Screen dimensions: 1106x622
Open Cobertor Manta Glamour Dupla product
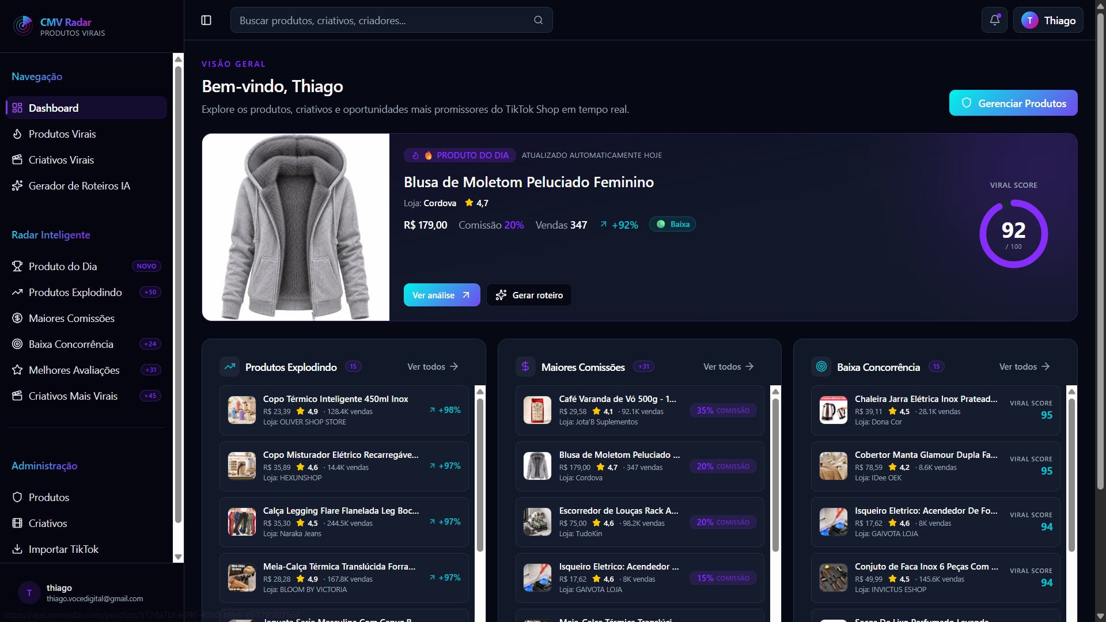pos(935,466)
